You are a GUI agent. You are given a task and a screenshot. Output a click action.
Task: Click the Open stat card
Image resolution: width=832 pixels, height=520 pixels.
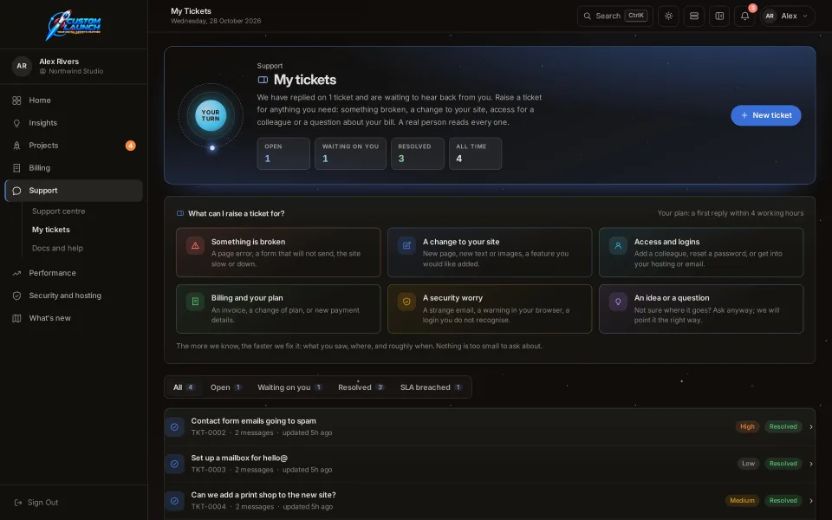click(x=283, y=153)
